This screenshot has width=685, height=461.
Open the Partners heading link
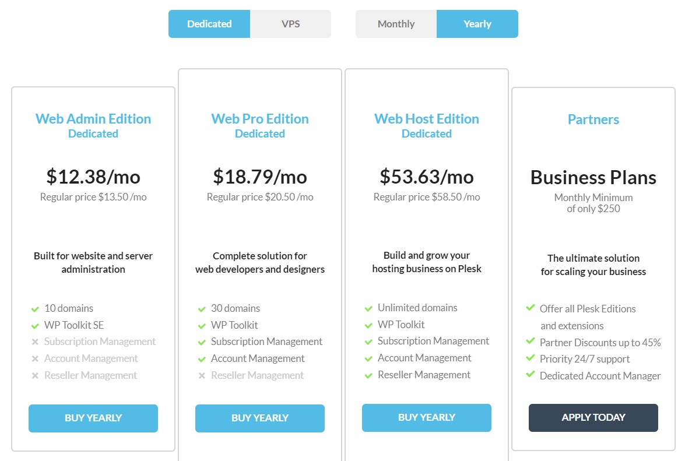593,119
